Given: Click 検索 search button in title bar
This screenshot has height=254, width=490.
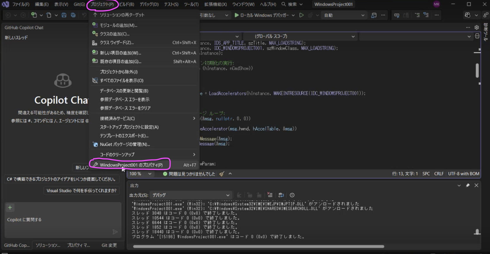Looking at the screenshot, I should pyautogui.click(x=292, y=4).
